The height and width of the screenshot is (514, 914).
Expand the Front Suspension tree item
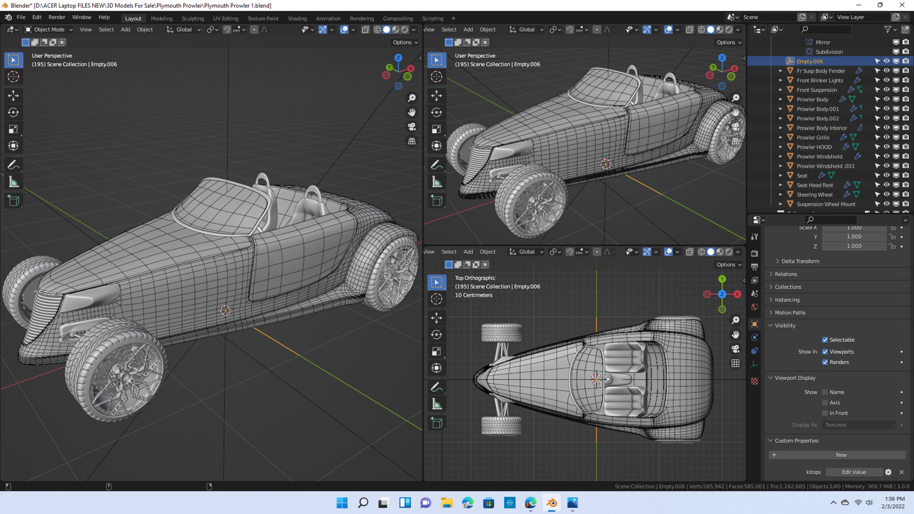[781, 90]
